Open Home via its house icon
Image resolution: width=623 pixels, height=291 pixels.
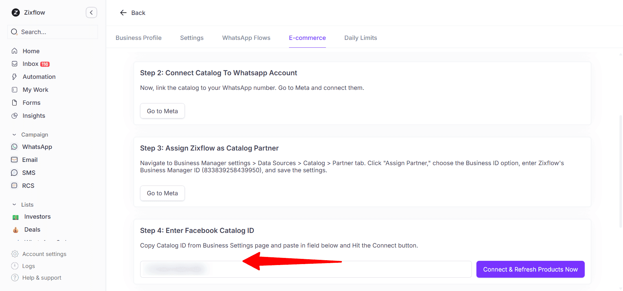tap(14, 51)
